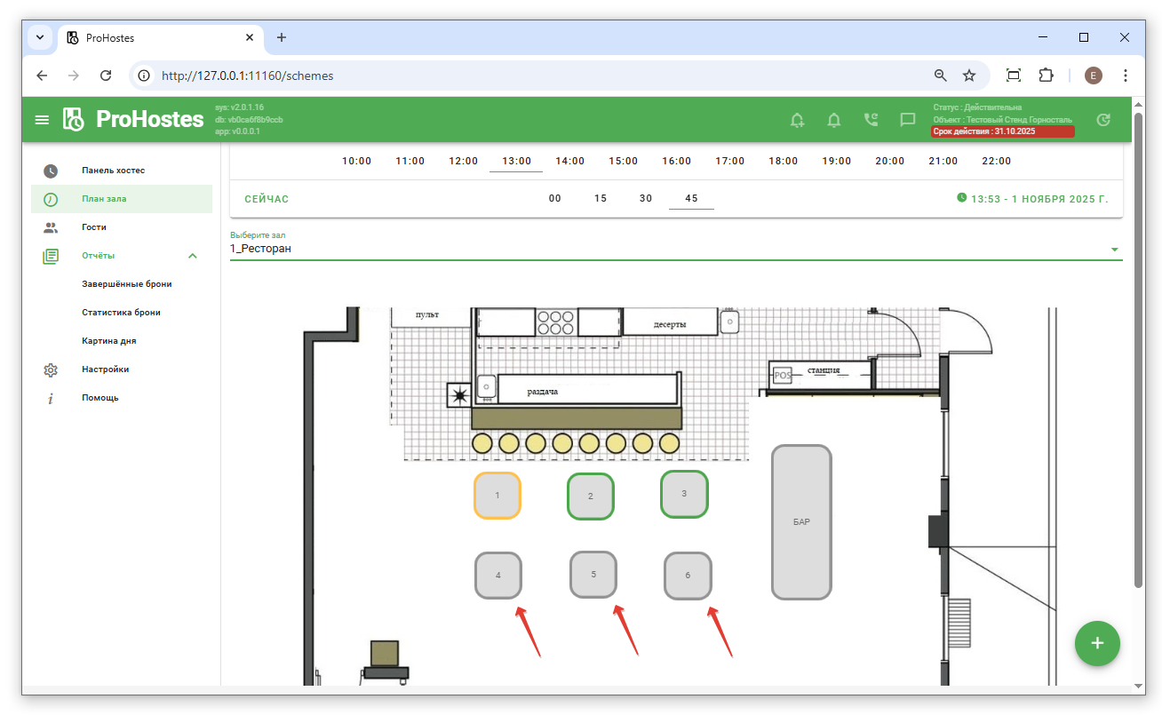
Task: Click the СЕЙЧАС button
Action: (267, 199)
